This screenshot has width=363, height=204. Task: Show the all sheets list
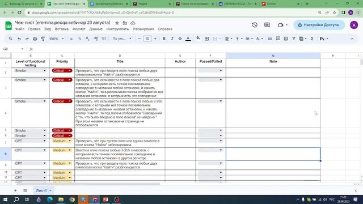coord(25,190)
